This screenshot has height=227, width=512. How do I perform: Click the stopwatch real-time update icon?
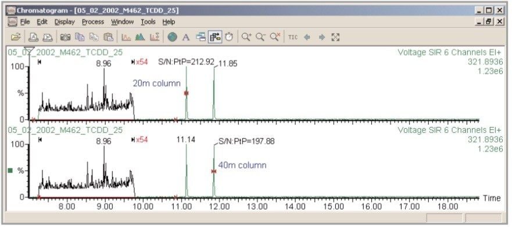pyautogui.click(x=229, y=37)
